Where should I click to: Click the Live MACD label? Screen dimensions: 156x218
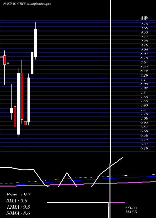tap(131, 210)
